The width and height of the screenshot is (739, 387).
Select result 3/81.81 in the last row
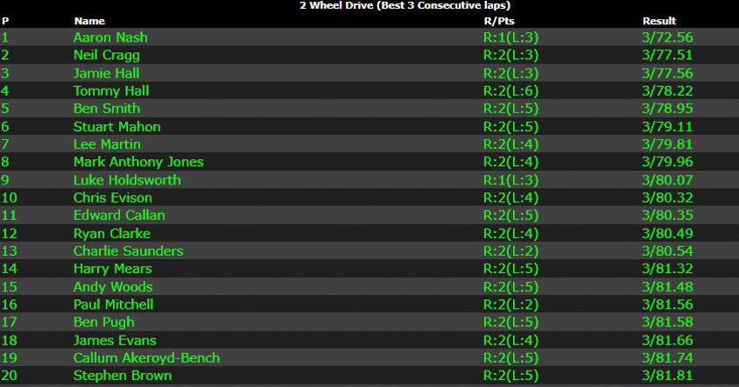(667, 376)
